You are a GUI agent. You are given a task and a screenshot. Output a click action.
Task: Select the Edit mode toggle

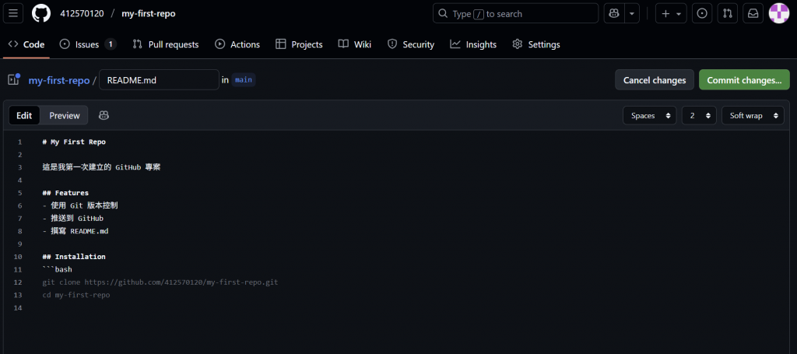[24, 115]
